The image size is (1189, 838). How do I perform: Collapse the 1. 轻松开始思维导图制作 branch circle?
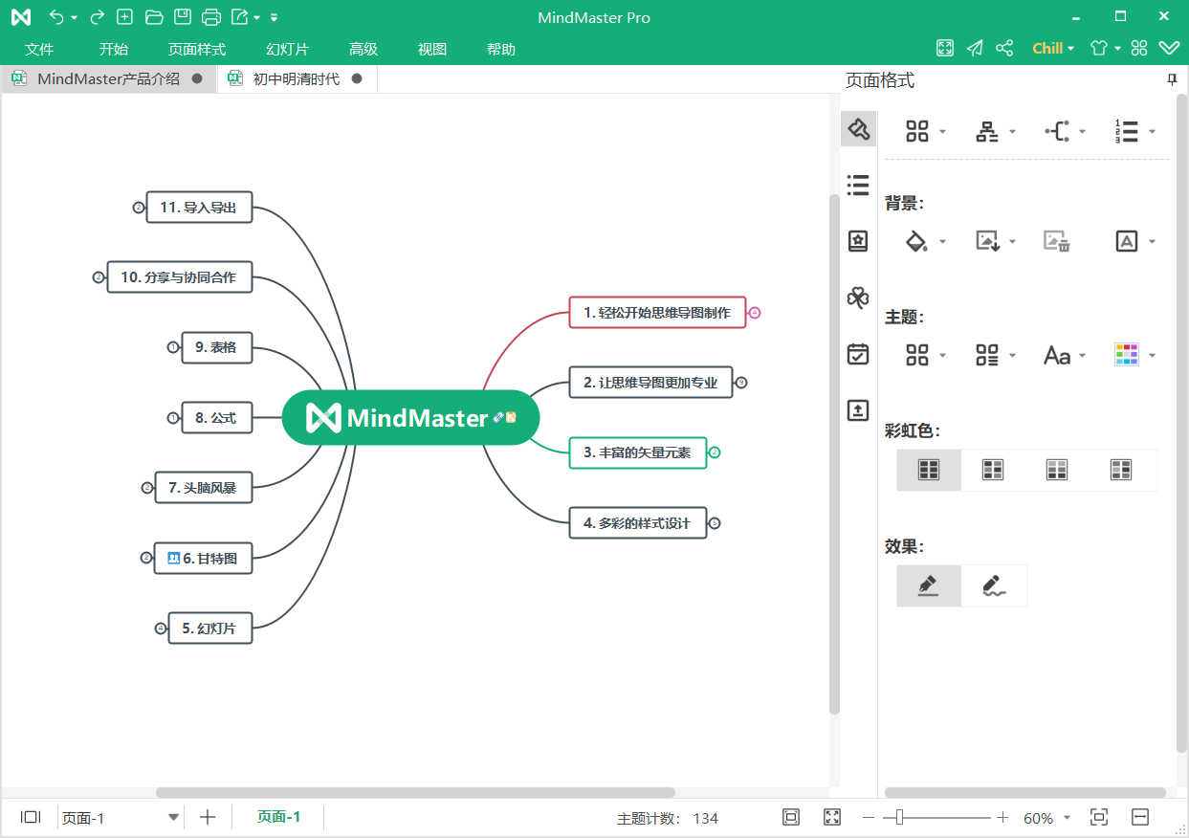(x=755, y=312)
